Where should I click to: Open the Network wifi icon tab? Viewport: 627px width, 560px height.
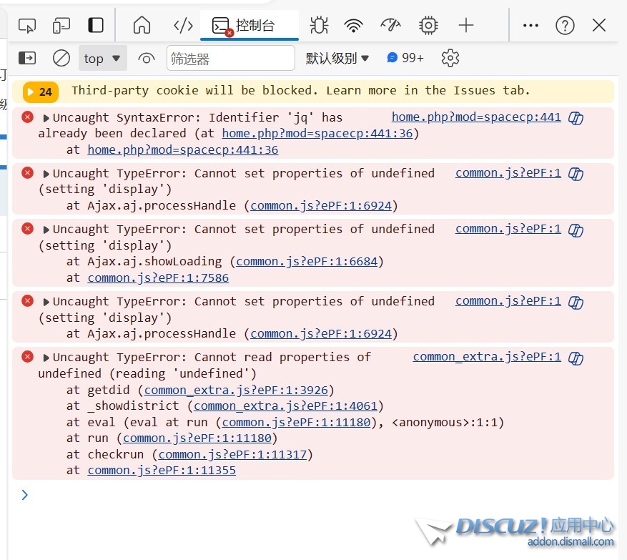pyautogui.click(x=353, y=26)
